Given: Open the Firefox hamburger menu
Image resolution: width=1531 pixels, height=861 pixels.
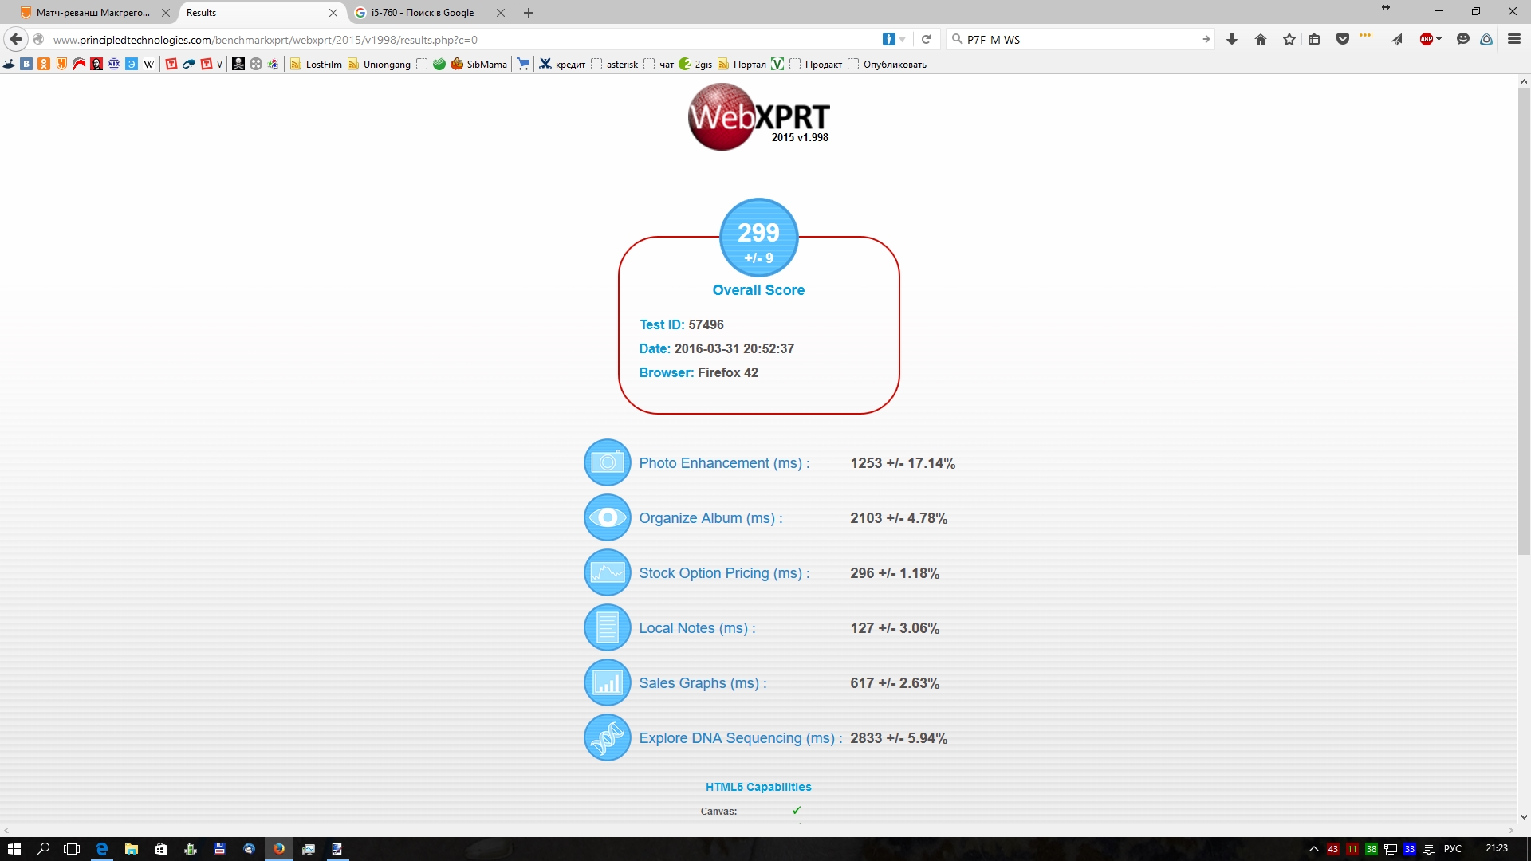Looking at the screenshot, I should click(x=1513, y=39).
